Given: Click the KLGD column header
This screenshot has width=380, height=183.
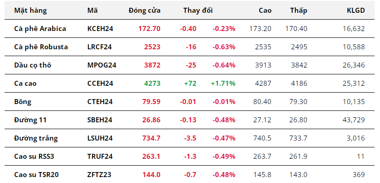Looking at the screenshot, I should click(356, 10).
